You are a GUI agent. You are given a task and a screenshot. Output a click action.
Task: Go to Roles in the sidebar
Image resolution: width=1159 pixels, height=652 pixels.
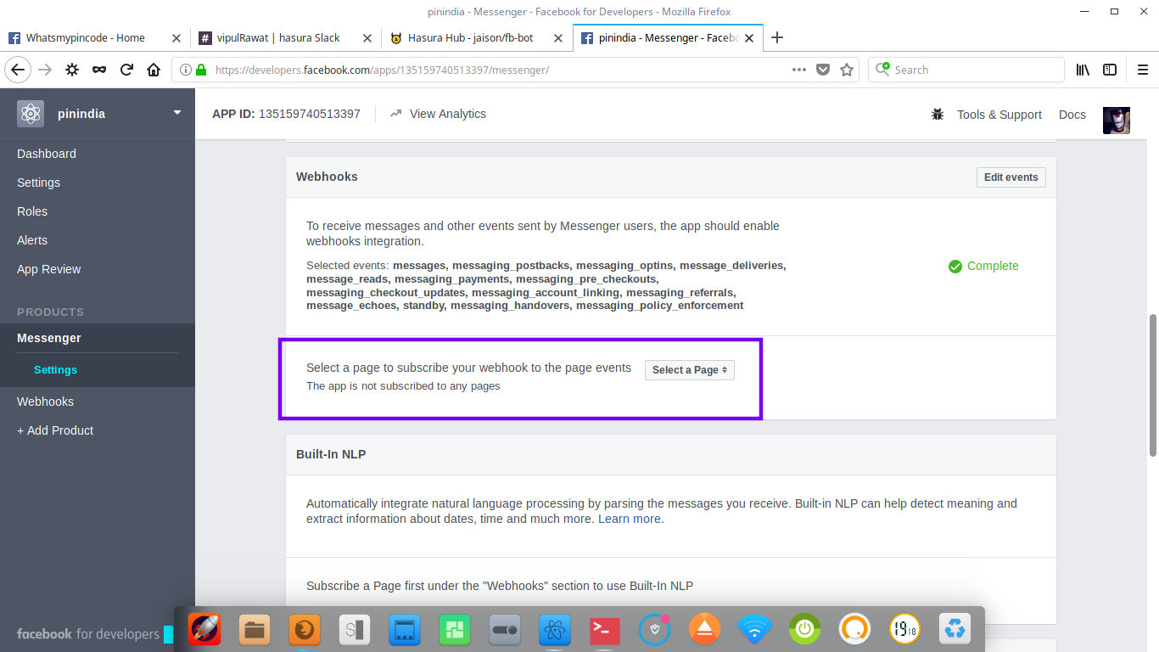[32, 211]
